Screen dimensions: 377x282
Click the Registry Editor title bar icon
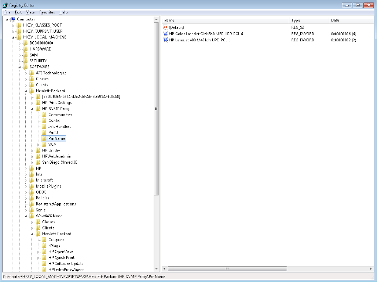click(x=5, y=5)
